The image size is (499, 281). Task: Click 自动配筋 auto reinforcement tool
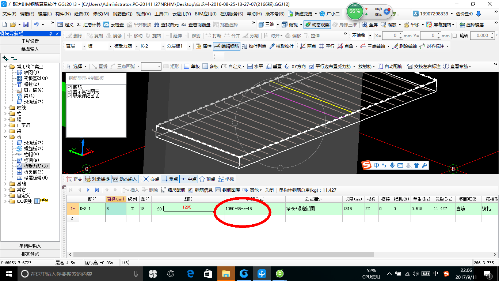pos(390,66)
